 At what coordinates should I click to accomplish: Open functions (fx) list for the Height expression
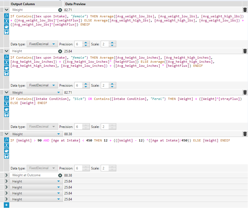(x=7, y=57)
